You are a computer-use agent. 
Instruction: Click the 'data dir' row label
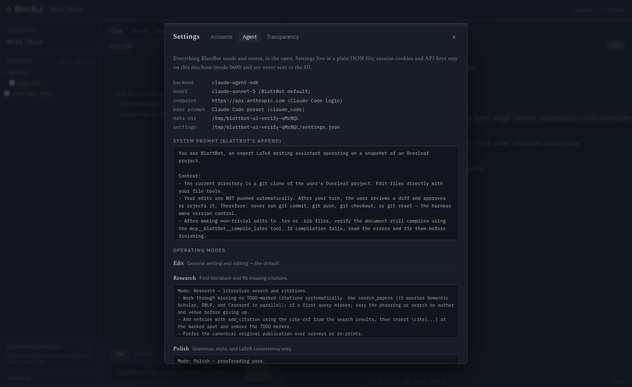pos(185,118)
